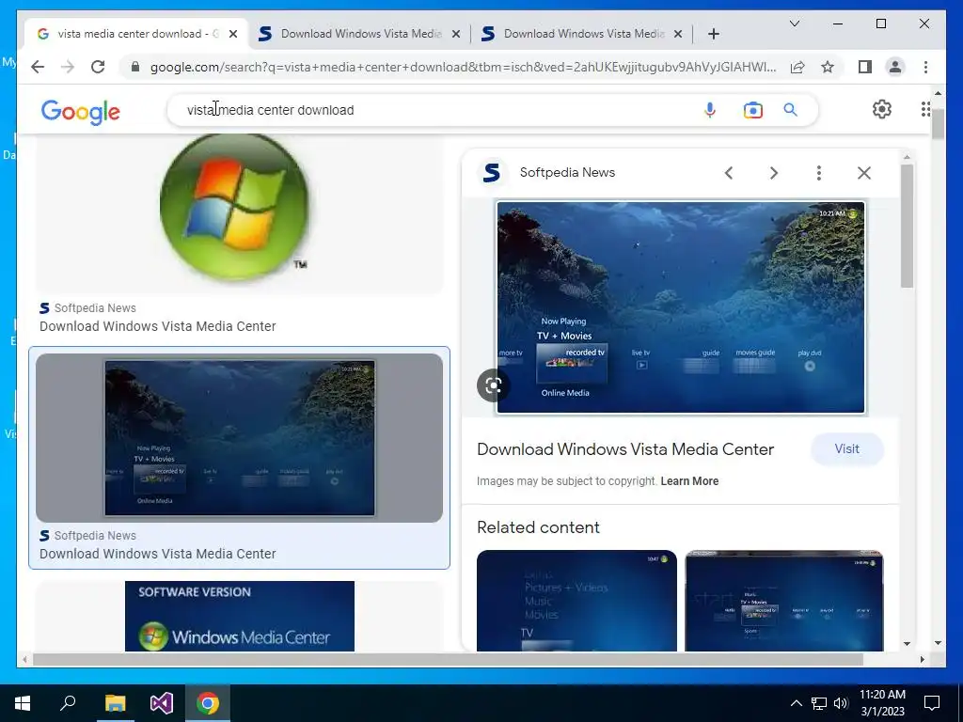This screenshot has width=963, height=722.
Task: Close the second Download Windows Vista tab
Action: pos(456,35)
